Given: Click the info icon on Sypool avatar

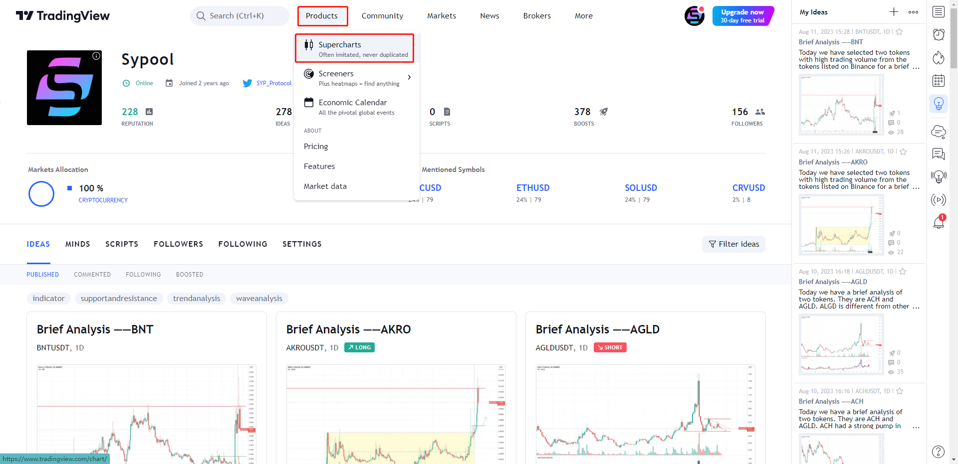Looking at the screenshot, I should [x=96, y=56].
